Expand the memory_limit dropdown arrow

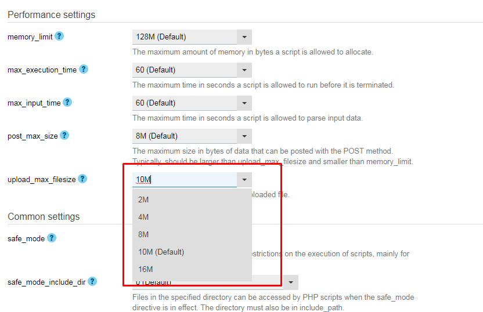[x=244, y=37]
